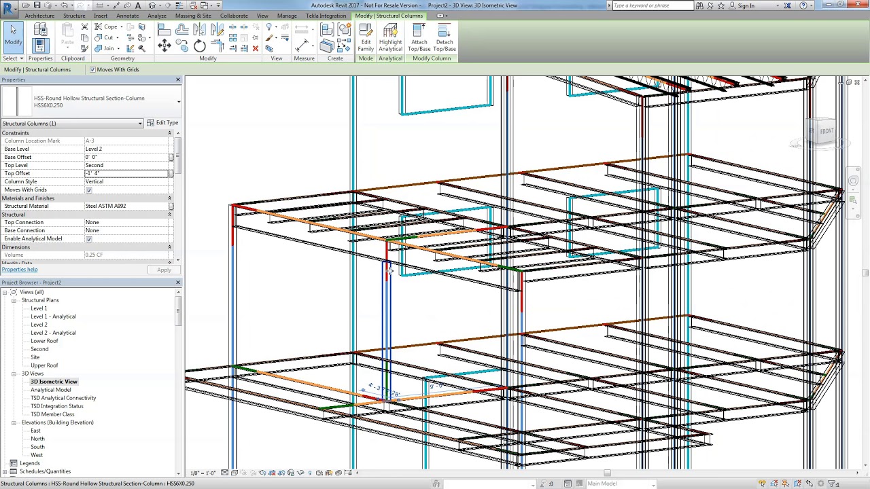
Task: Select the Align tool
Action: coord(164,29)
